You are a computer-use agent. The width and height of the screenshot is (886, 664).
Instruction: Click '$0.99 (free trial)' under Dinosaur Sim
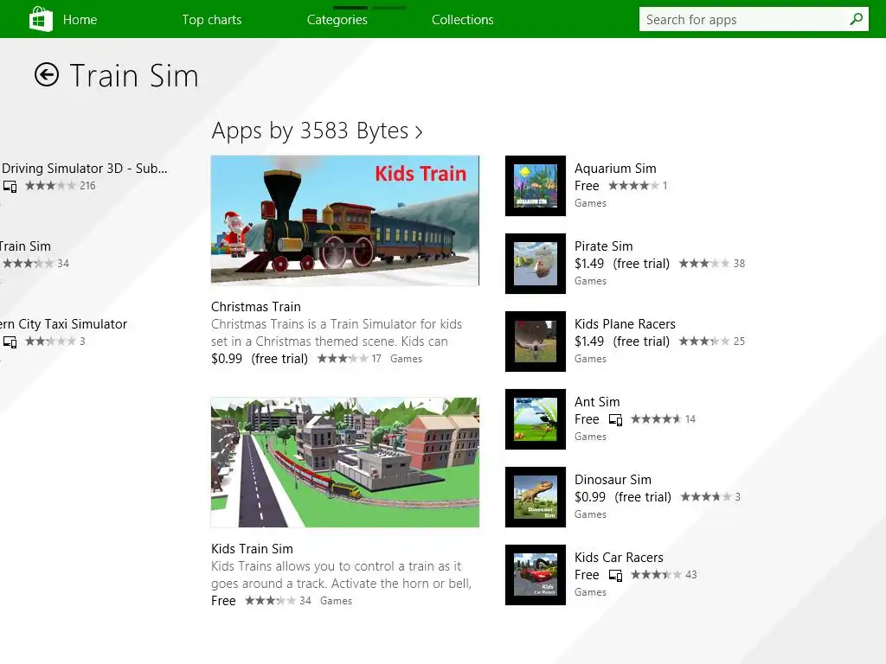623,497
